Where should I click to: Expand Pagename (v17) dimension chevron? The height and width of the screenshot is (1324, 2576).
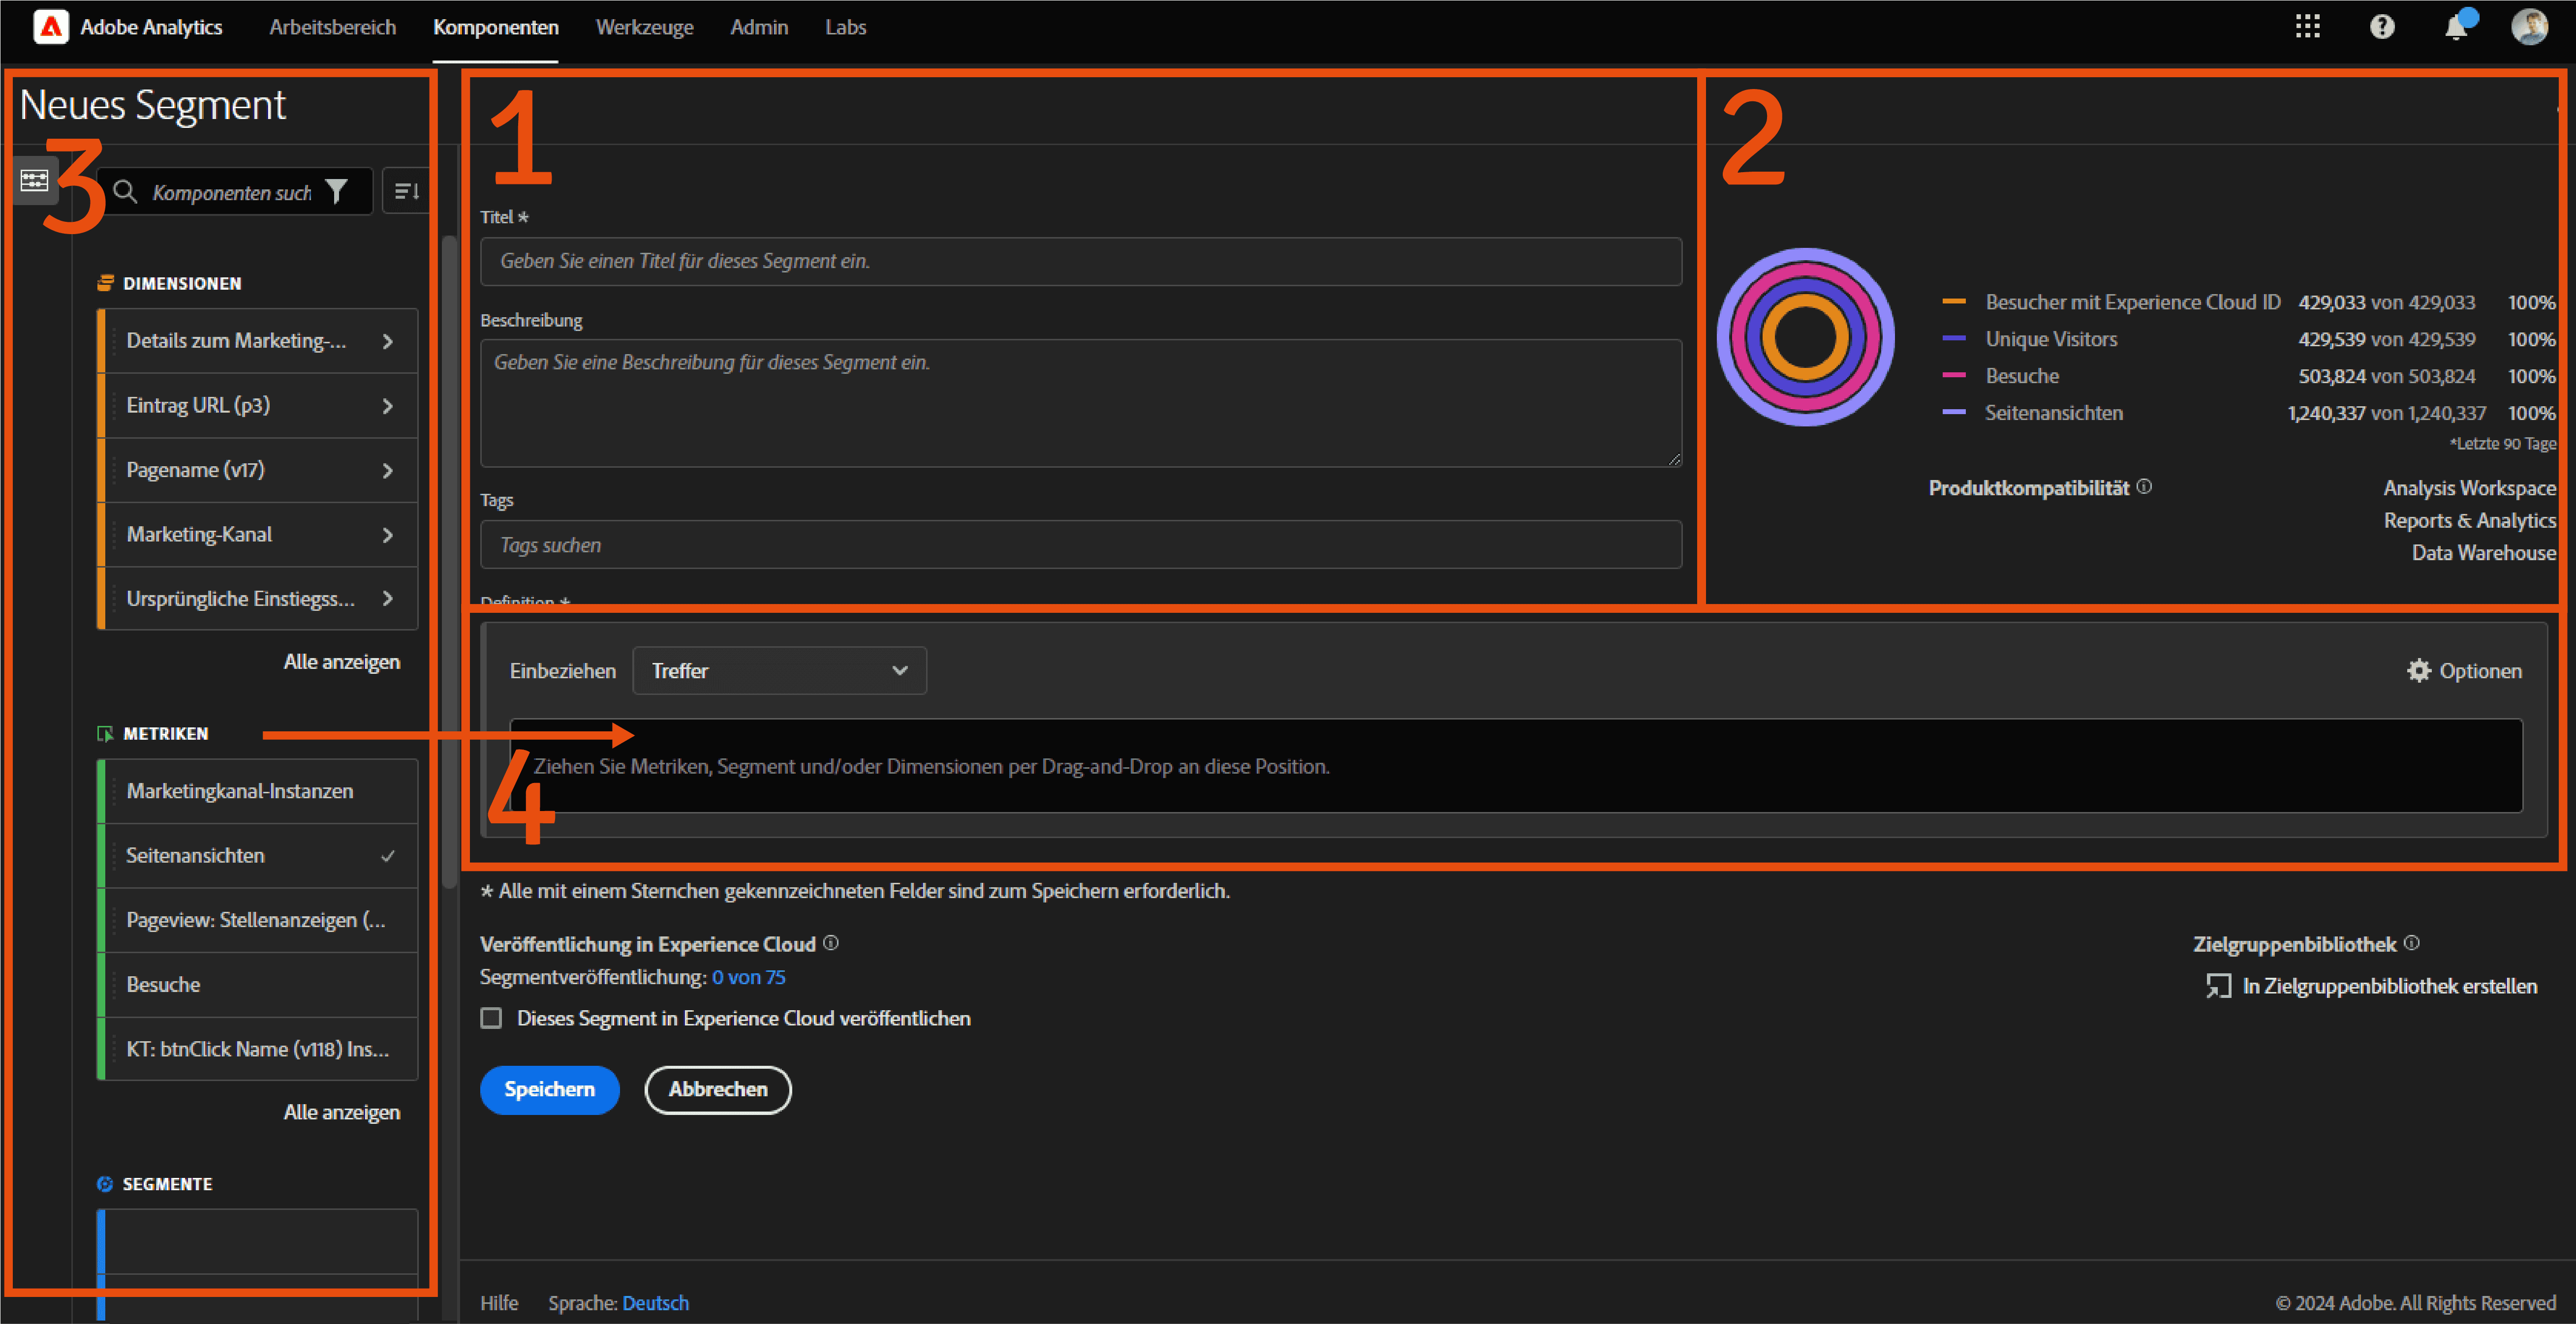(388, 470)
